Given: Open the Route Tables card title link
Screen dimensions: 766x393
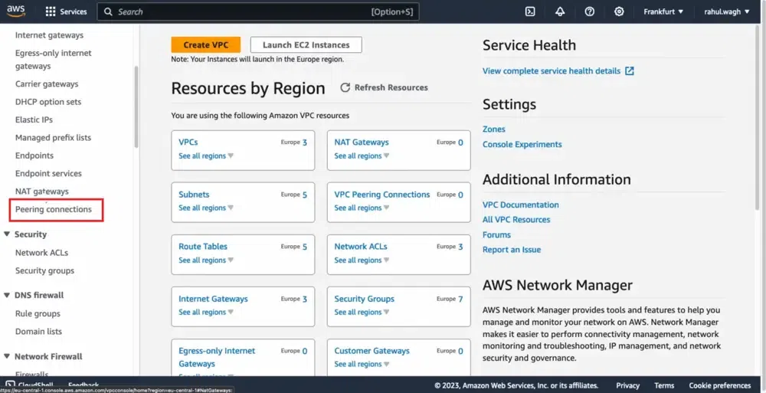Looking at the screenshot, I should coord(203,247).
